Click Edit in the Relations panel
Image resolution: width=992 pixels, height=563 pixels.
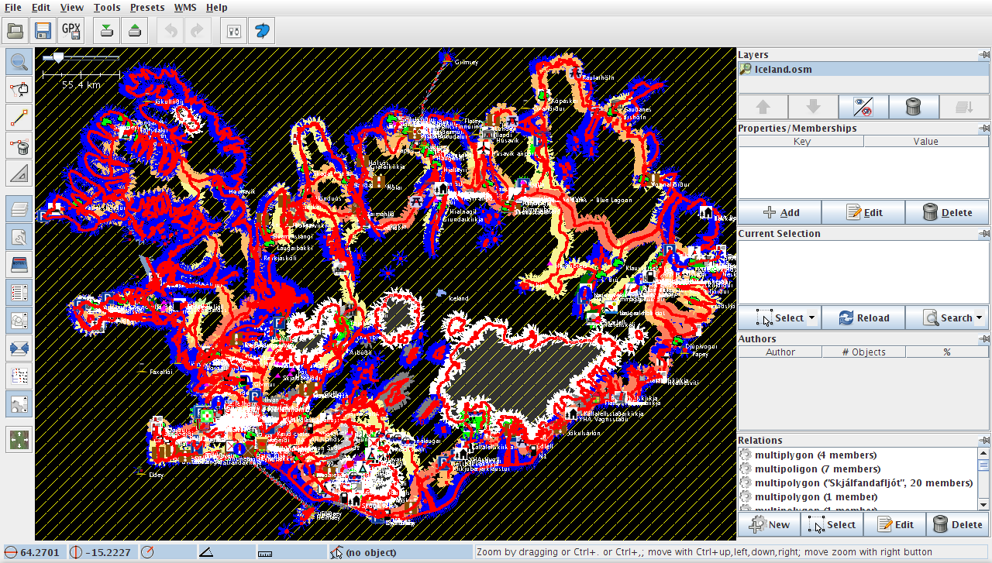[894, 524]
